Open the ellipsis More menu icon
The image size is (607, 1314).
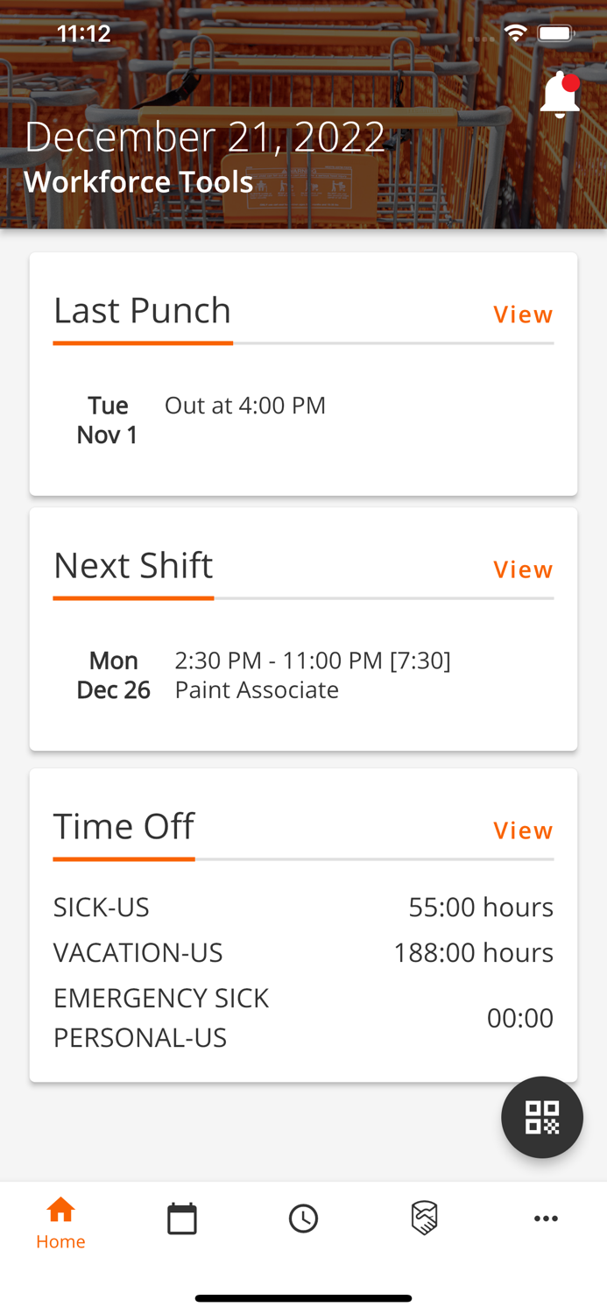coord(547,1217)
